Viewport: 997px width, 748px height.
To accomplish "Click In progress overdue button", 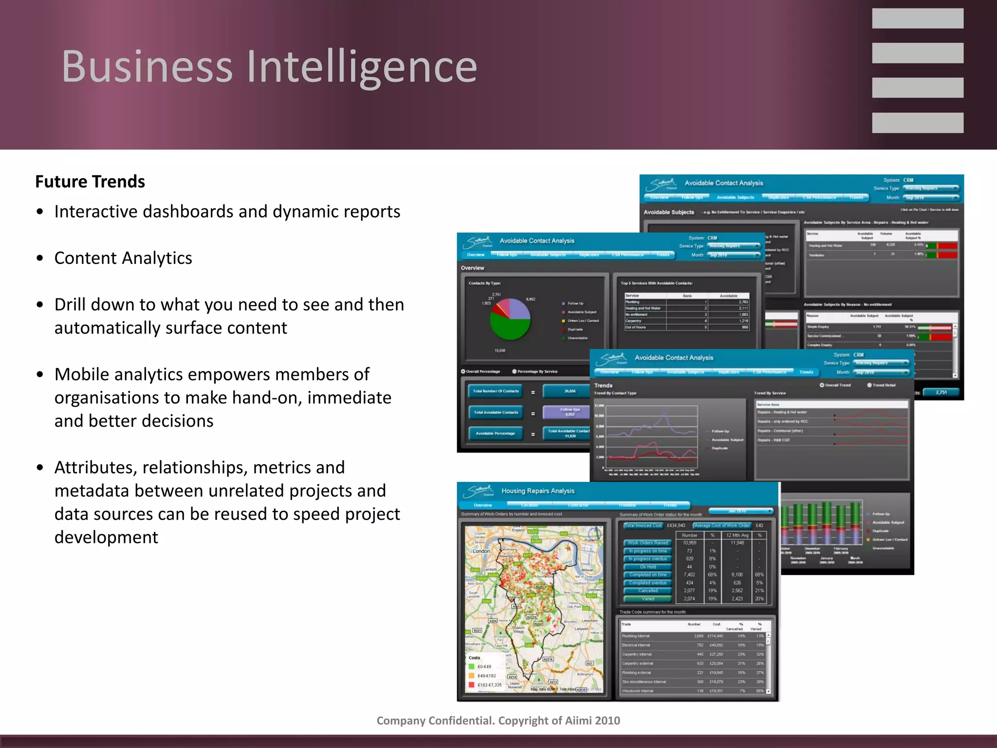I will click(x=647, y=559).
